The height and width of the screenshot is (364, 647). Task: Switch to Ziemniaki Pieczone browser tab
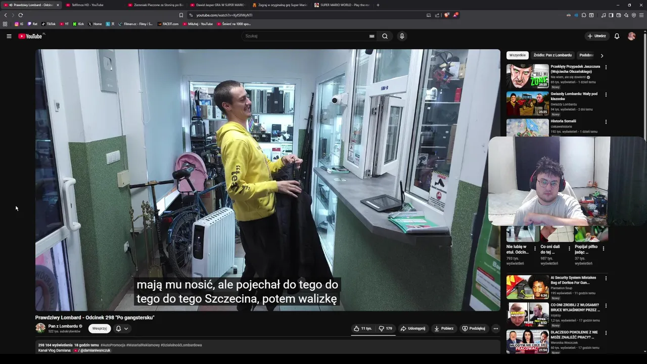tap(156, 5)
